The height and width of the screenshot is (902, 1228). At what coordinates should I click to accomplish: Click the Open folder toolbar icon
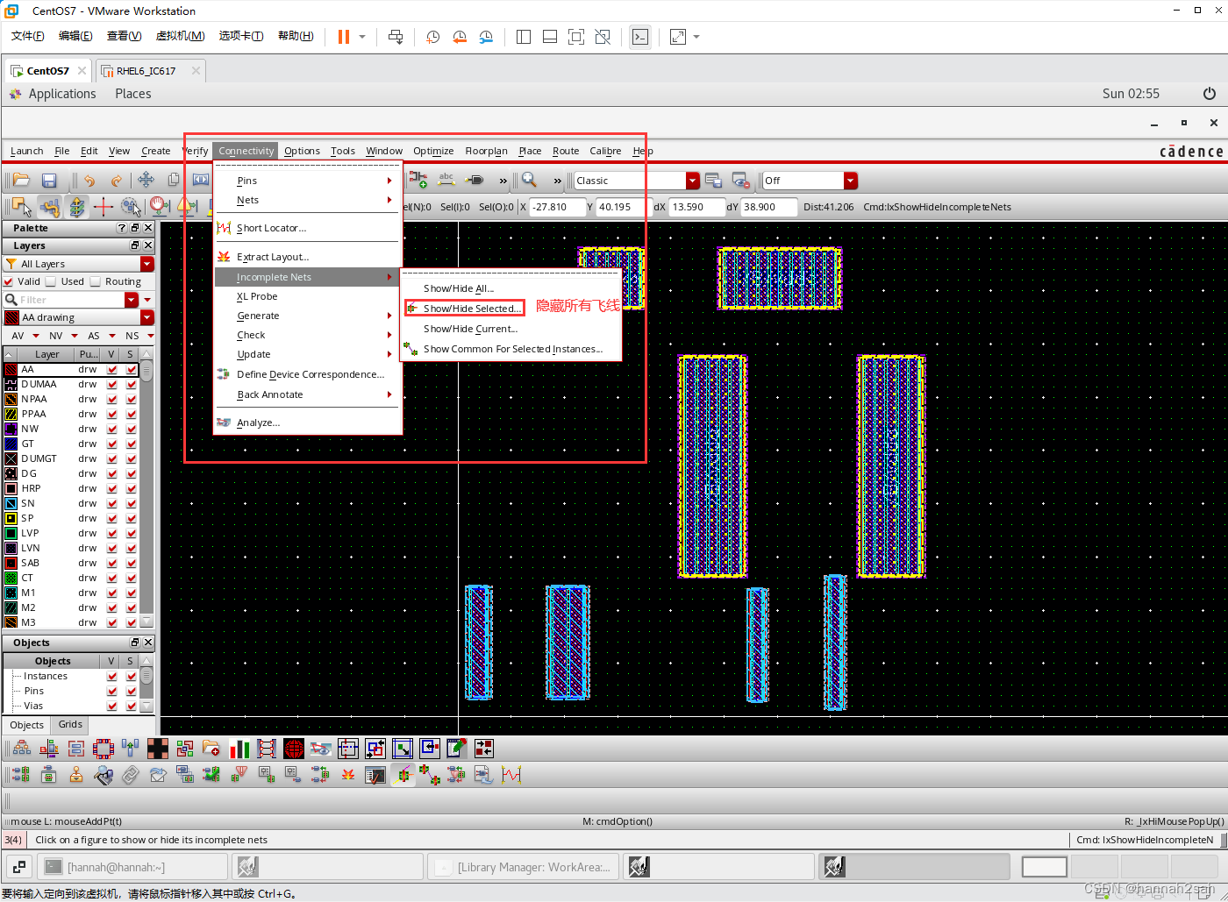(x=22, y=181)
